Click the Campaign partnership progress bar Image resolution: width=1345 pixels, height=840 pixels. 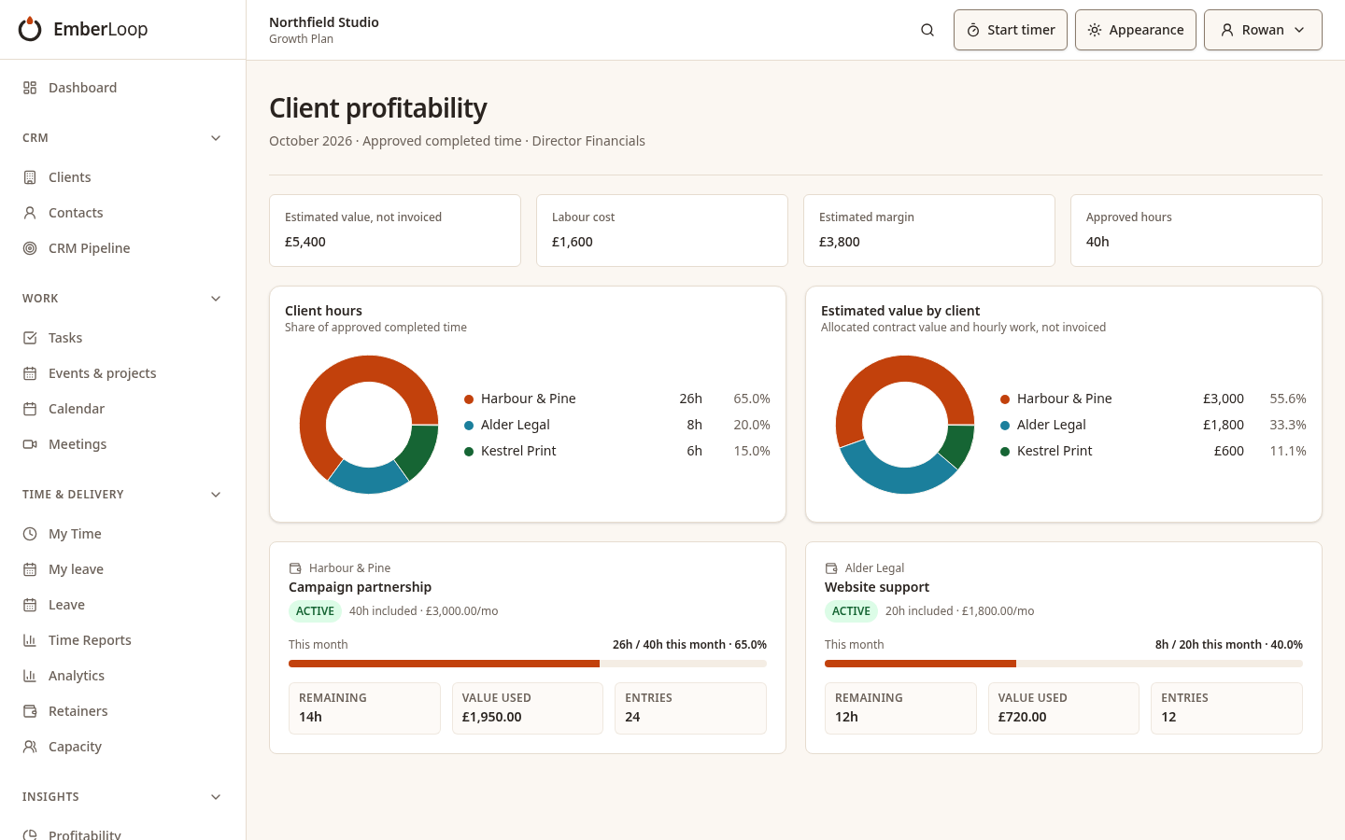pyautogui.click(x=528, y=664)
